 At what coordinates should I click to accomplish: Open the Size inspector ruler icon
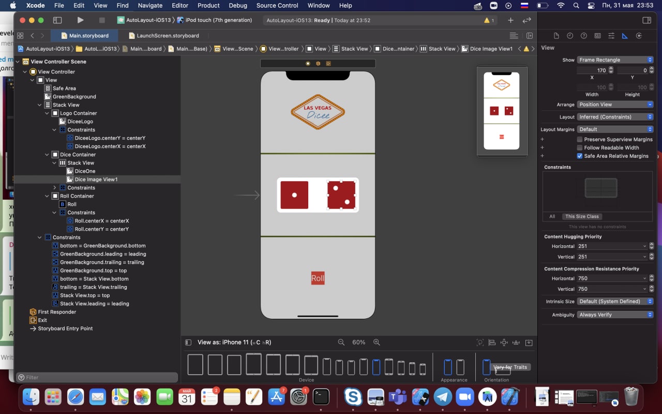point(625,36)
